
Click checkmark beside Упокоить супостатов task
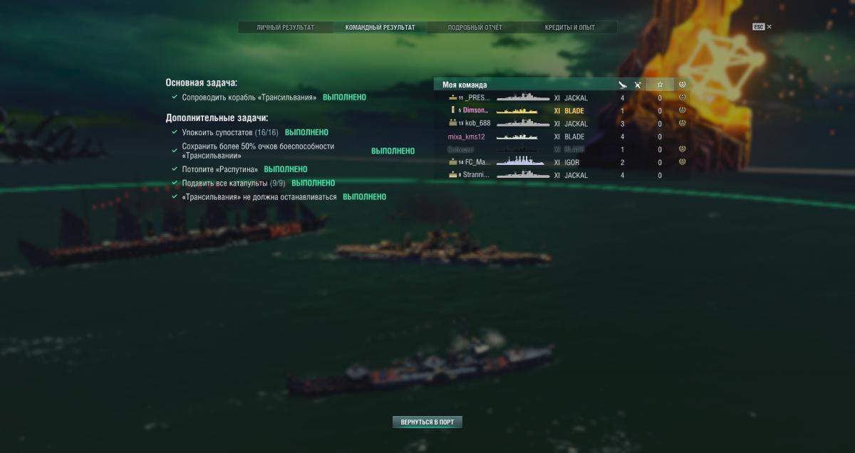click(175, 132)
